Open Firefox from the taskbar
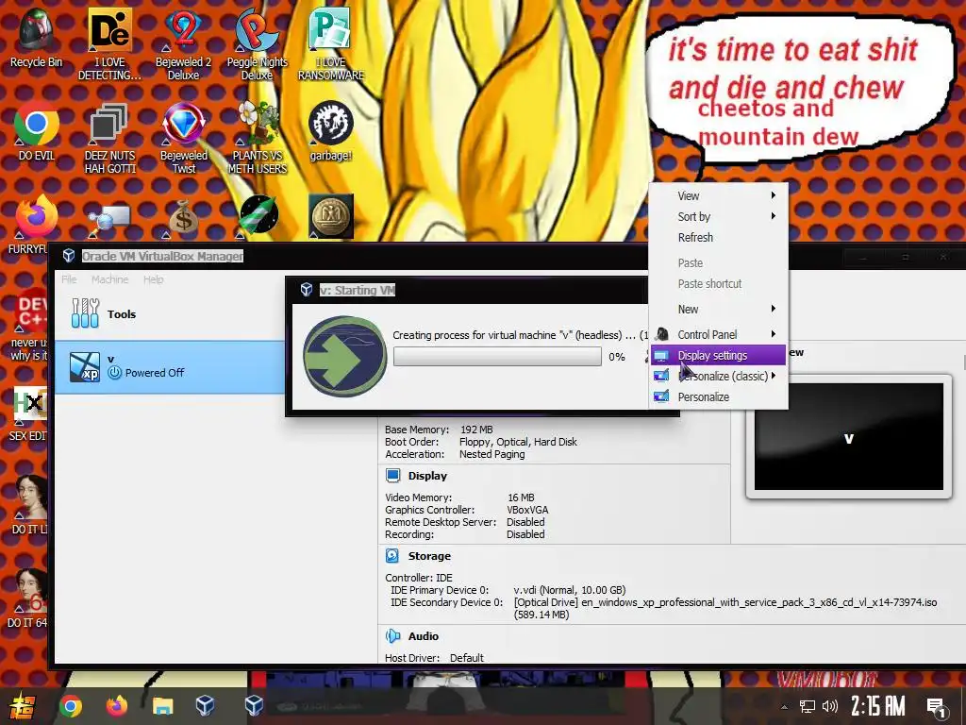Screen dimensions: 966x725 (x=116, y=706)
